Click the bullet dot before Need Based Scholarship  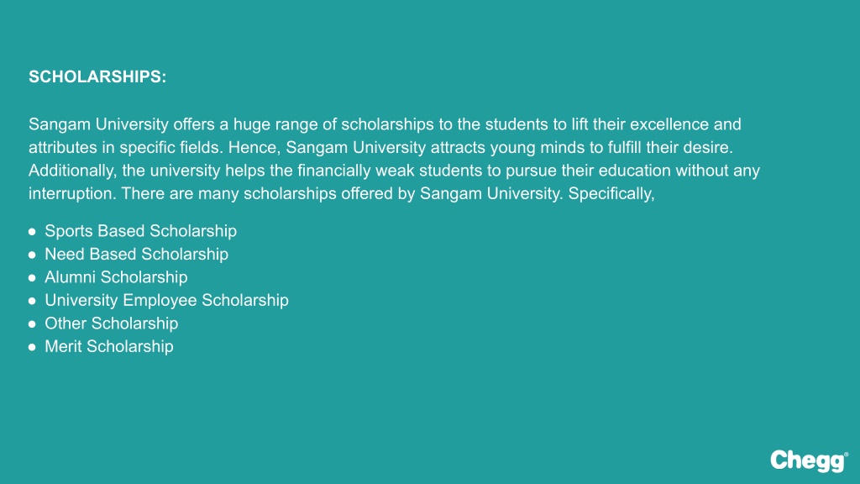pos(32,255)
